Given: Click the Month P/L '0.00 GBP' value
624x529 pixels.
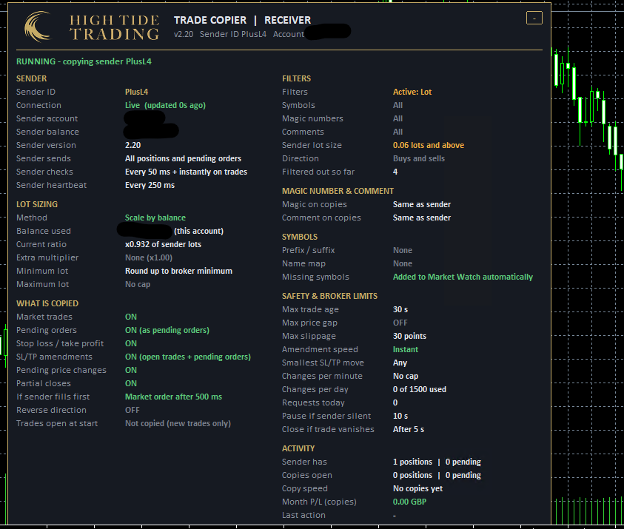Looking at the screenshot, I should 409,502.
